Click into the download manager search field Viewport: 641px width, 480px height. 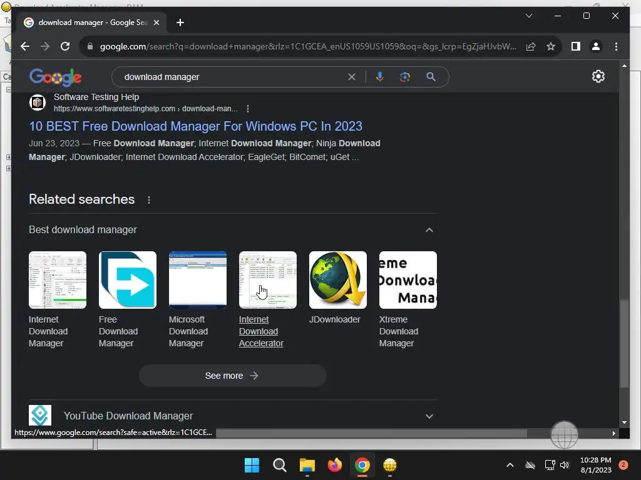point(233,77)
